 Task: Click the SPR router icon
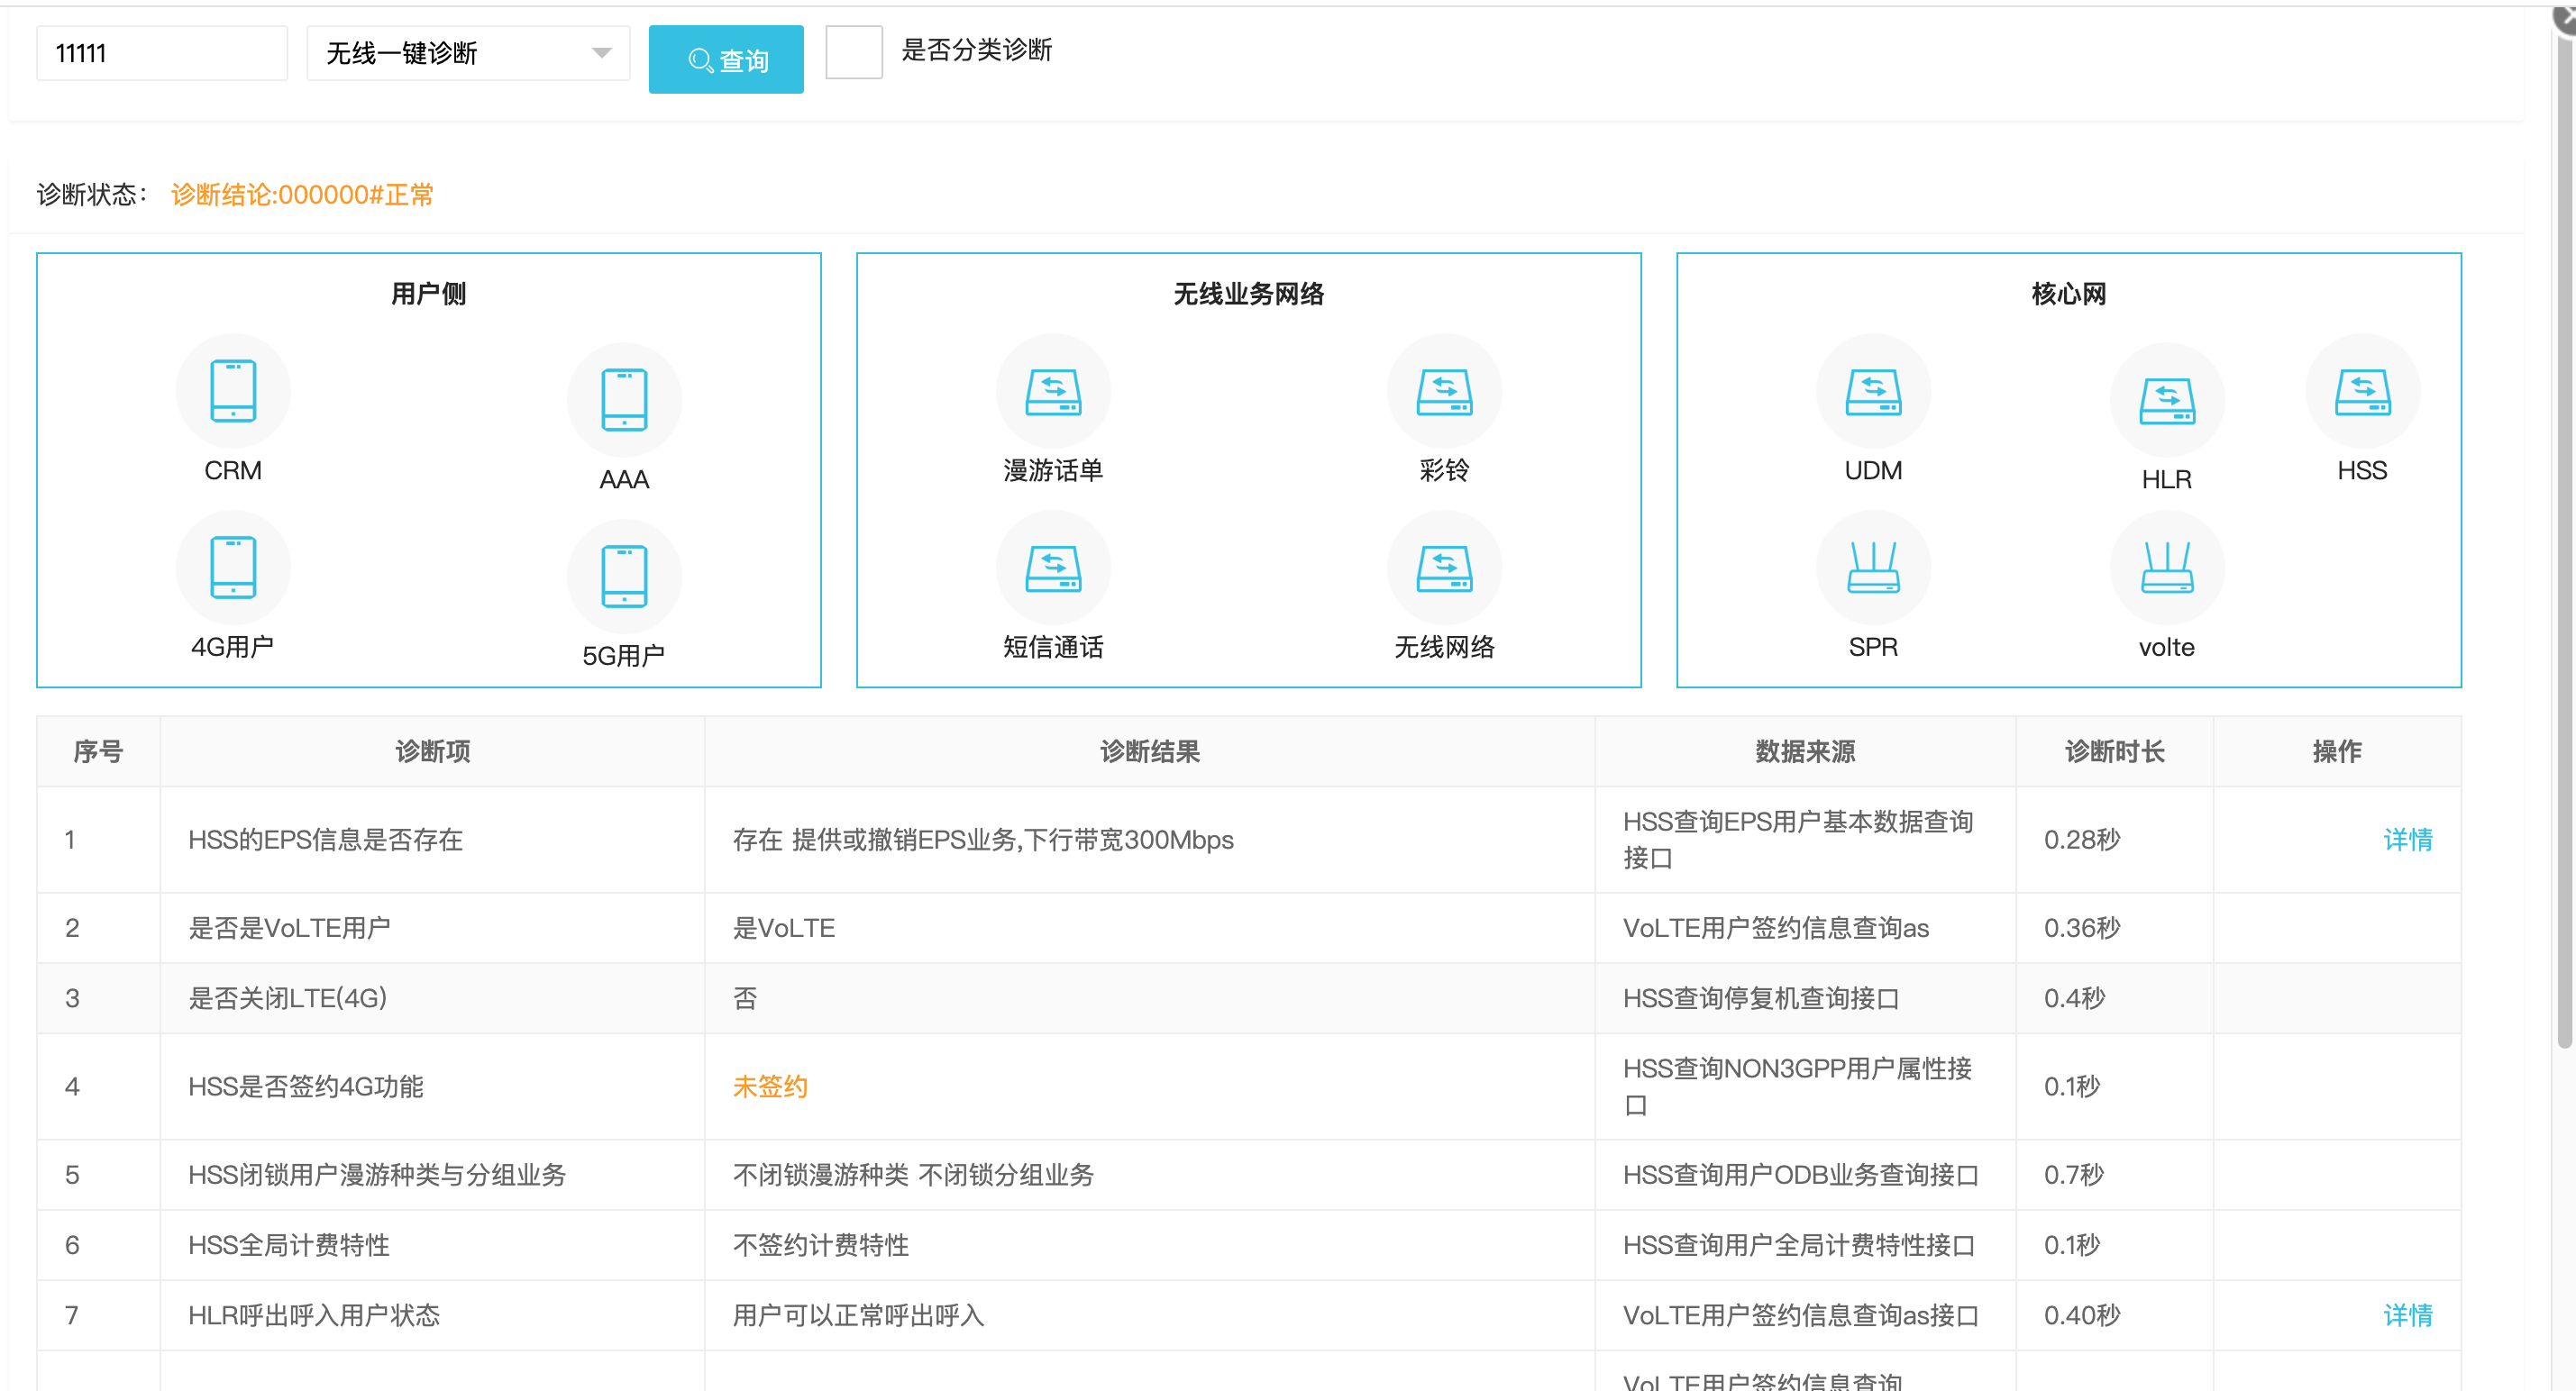[x=1873, y=568]
